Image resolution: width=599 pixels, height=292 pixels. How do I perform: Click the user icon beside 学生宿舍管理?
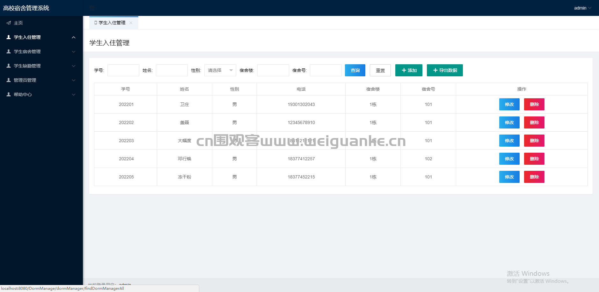9,52
